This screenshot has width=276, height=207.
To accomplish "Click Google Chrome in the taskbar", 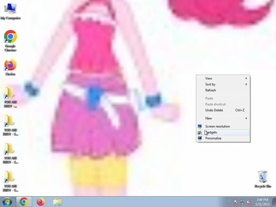I will pyautogui.click(x=24, y=202).
